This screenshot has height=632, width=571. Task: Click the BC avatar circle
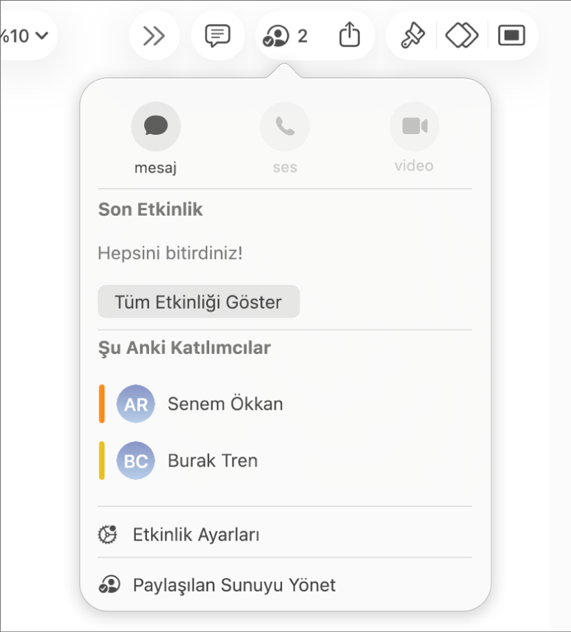(x=136, y=461)
